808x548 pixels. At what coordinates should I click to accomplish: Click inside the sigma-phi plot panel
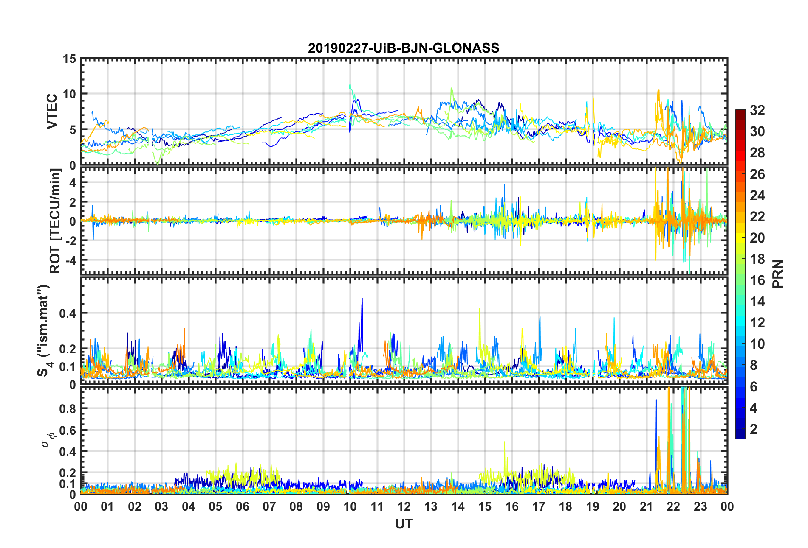[404, 441]
